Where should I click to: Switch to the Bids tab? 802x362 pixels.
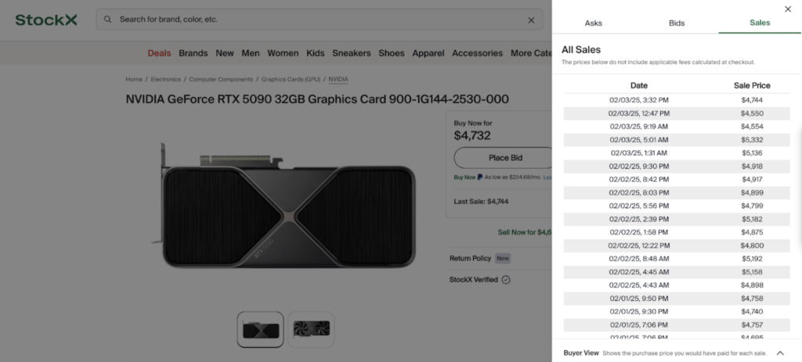[677, 23]
